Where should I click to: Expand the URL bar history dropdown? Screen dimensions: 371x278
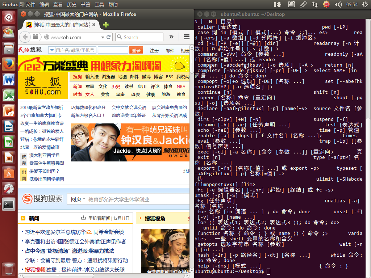click(x=103, y=37)
